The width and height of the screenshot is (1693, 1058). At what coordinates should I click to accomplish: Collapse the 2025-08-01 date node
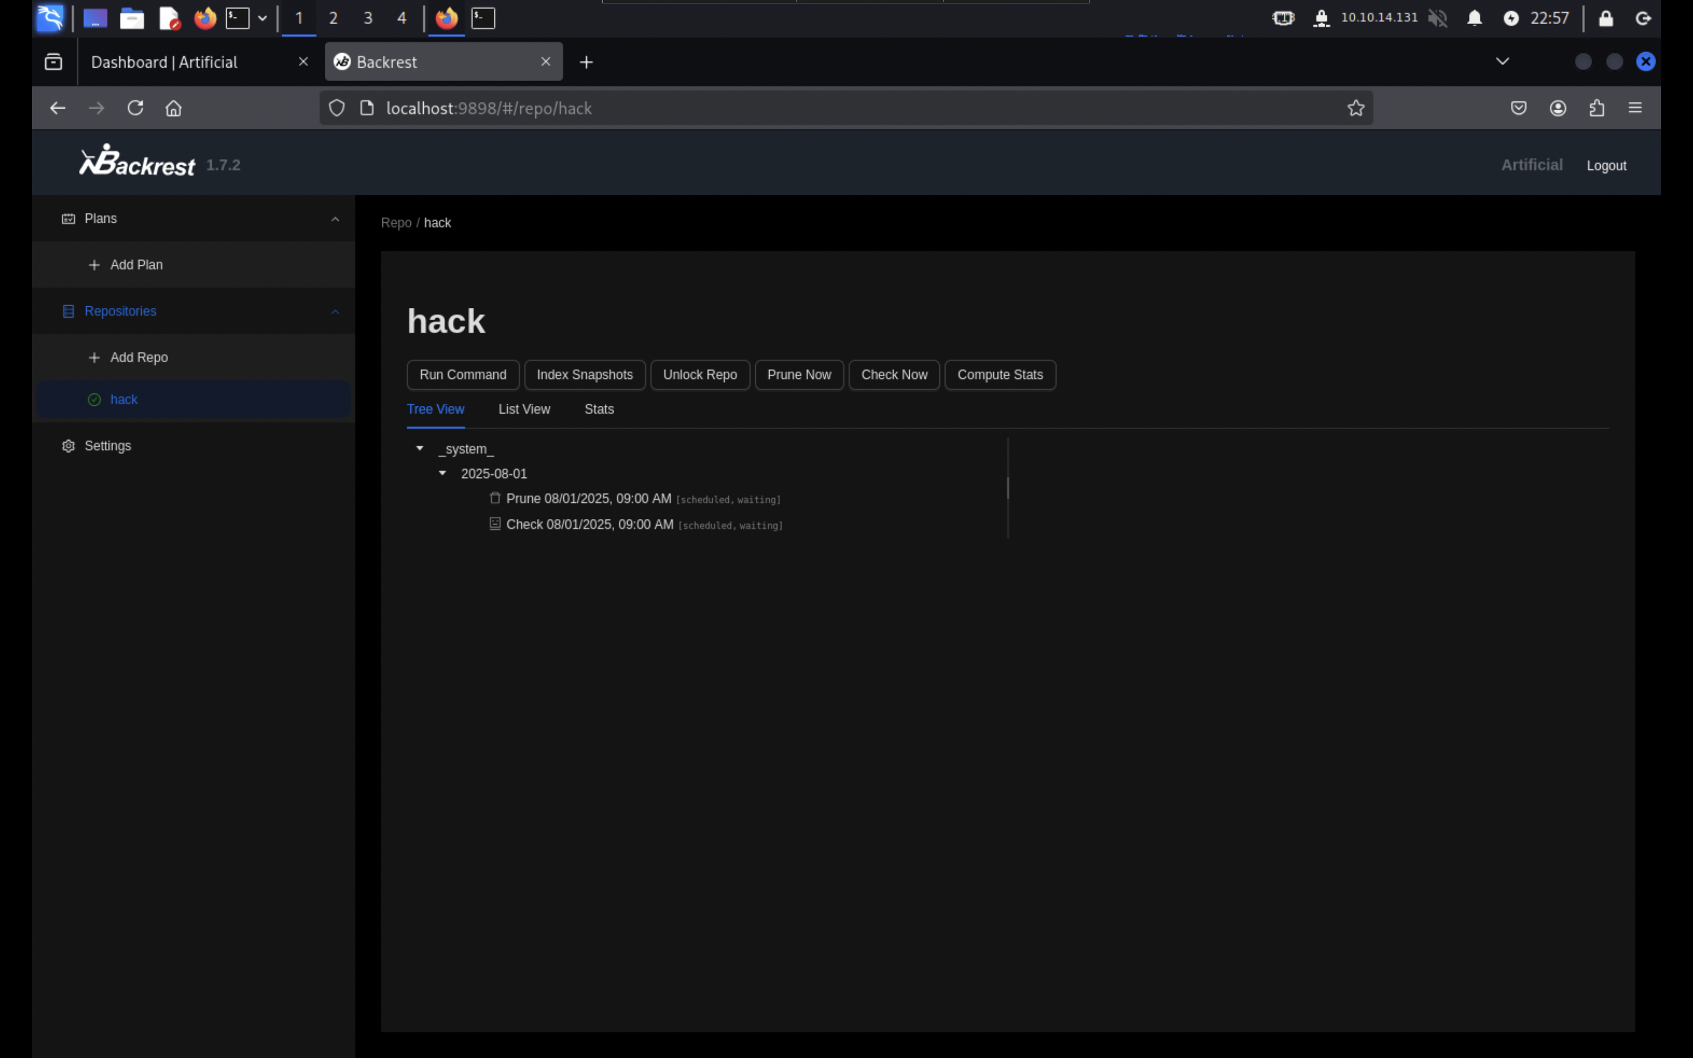click(x=442, y=474)
